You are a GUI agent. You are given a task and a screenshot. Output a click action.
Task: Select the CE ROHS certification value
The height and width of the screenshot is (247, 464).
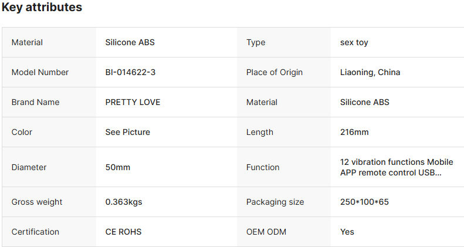pos(123,232)
